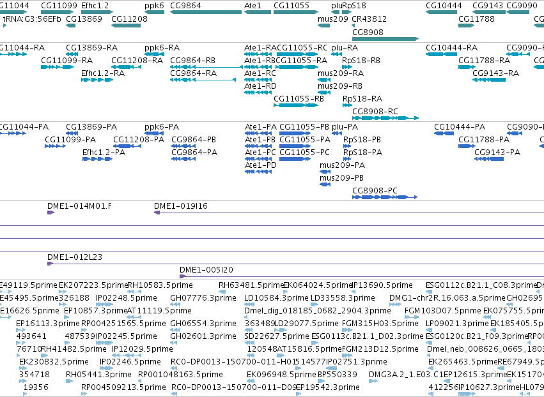Image resolution: width=544 pixels, height=397 pixels.
Task: Select the CG10444 gene
Action: click(x=441, y=12)
